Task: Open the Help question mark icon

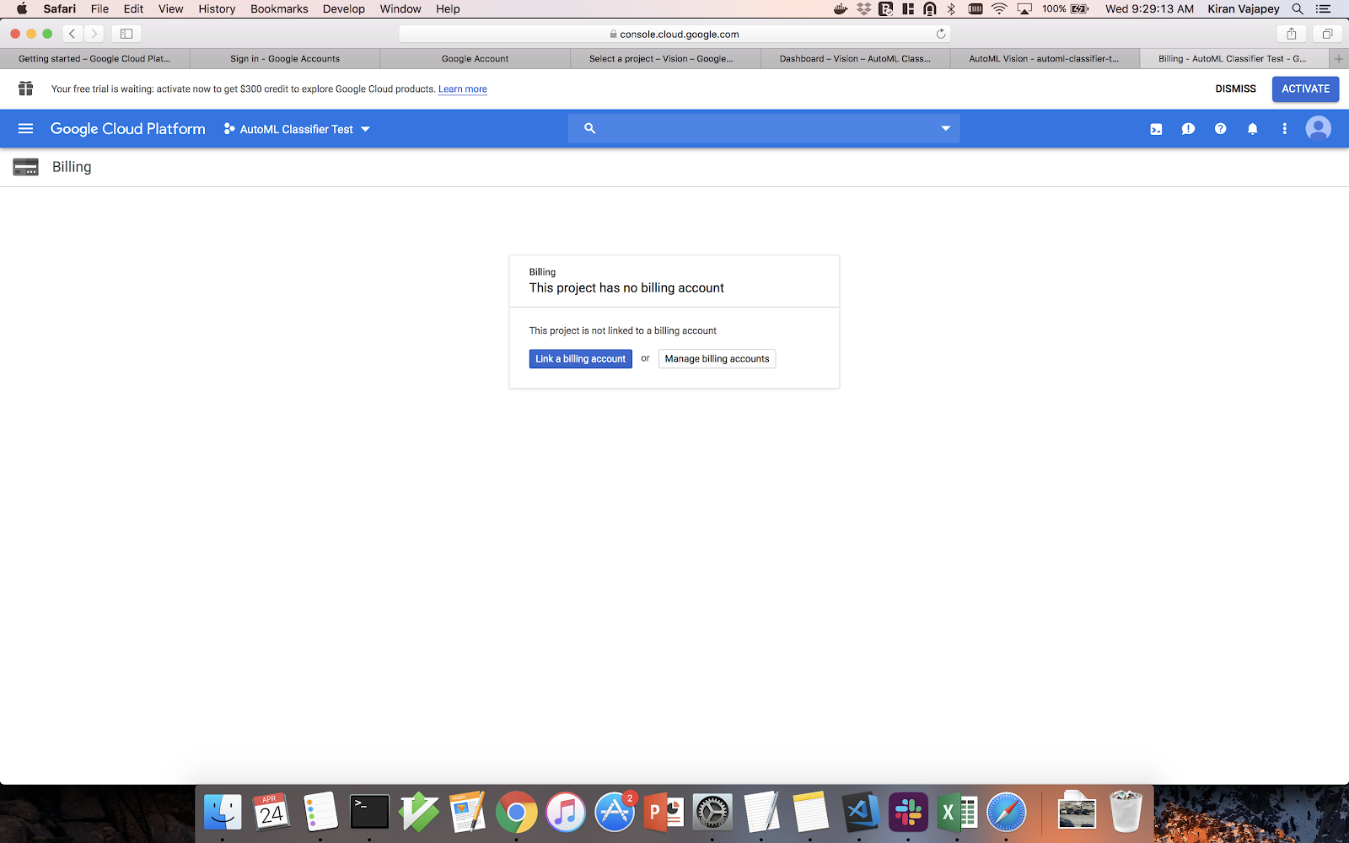Action: pos(1220,129)
